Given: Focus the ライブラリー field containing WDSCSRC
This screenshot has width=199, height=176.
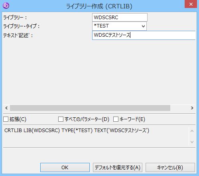Looking at the screenshot, I should coord(120,18).
